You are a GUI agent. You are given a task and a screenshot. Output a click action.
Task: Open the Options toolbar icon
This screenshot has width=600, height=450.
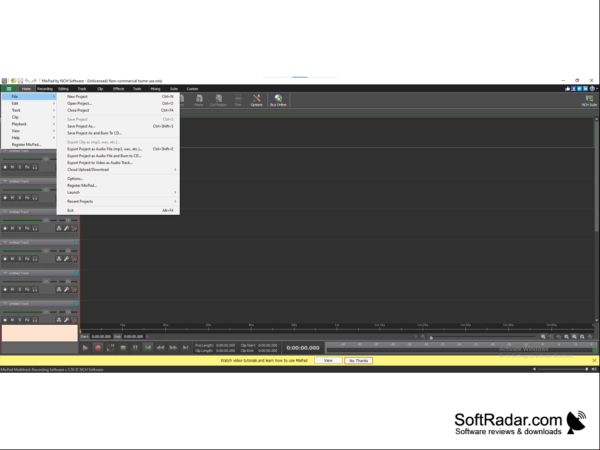tap(256, 100)
